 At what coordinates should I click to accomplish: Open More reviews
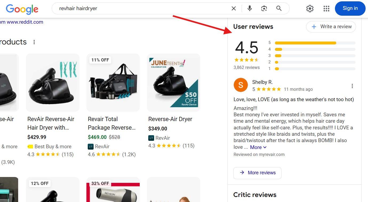(257, 173)
